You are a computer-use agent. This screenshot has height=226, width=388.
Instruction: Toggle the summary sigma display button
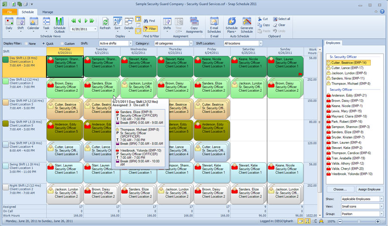[x=138, y=19]
